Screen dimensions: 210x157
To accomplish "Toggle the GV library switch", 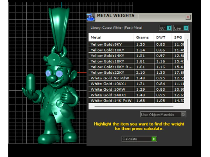I will pos(165,28).
